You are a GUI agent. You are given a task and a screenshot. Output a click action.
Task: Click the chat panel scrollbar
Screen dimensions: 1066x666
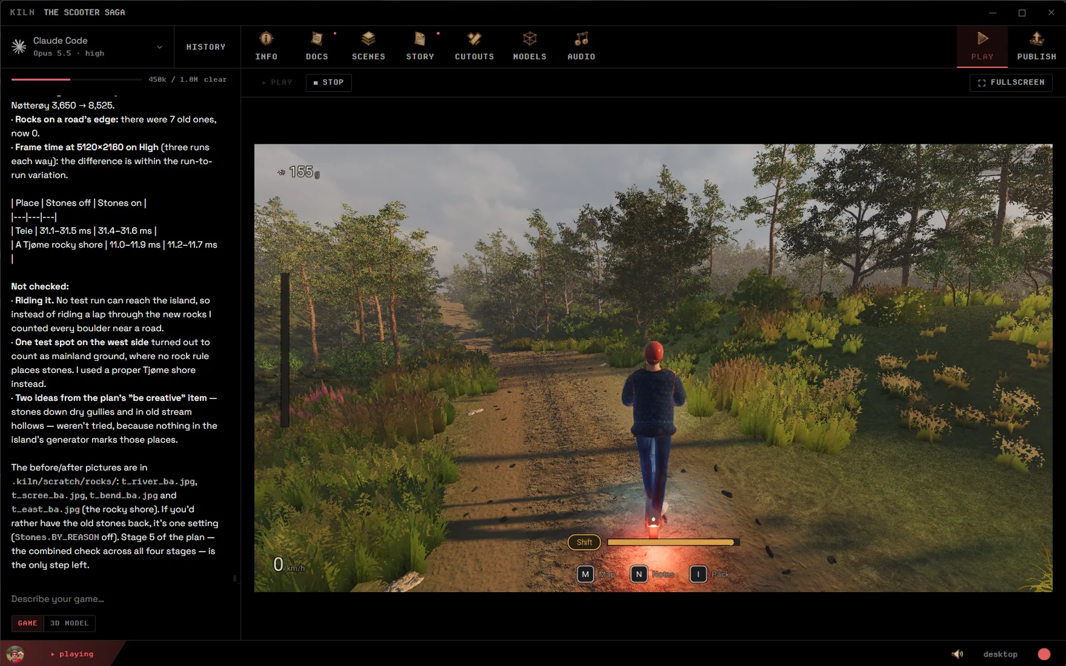(235, 579)
